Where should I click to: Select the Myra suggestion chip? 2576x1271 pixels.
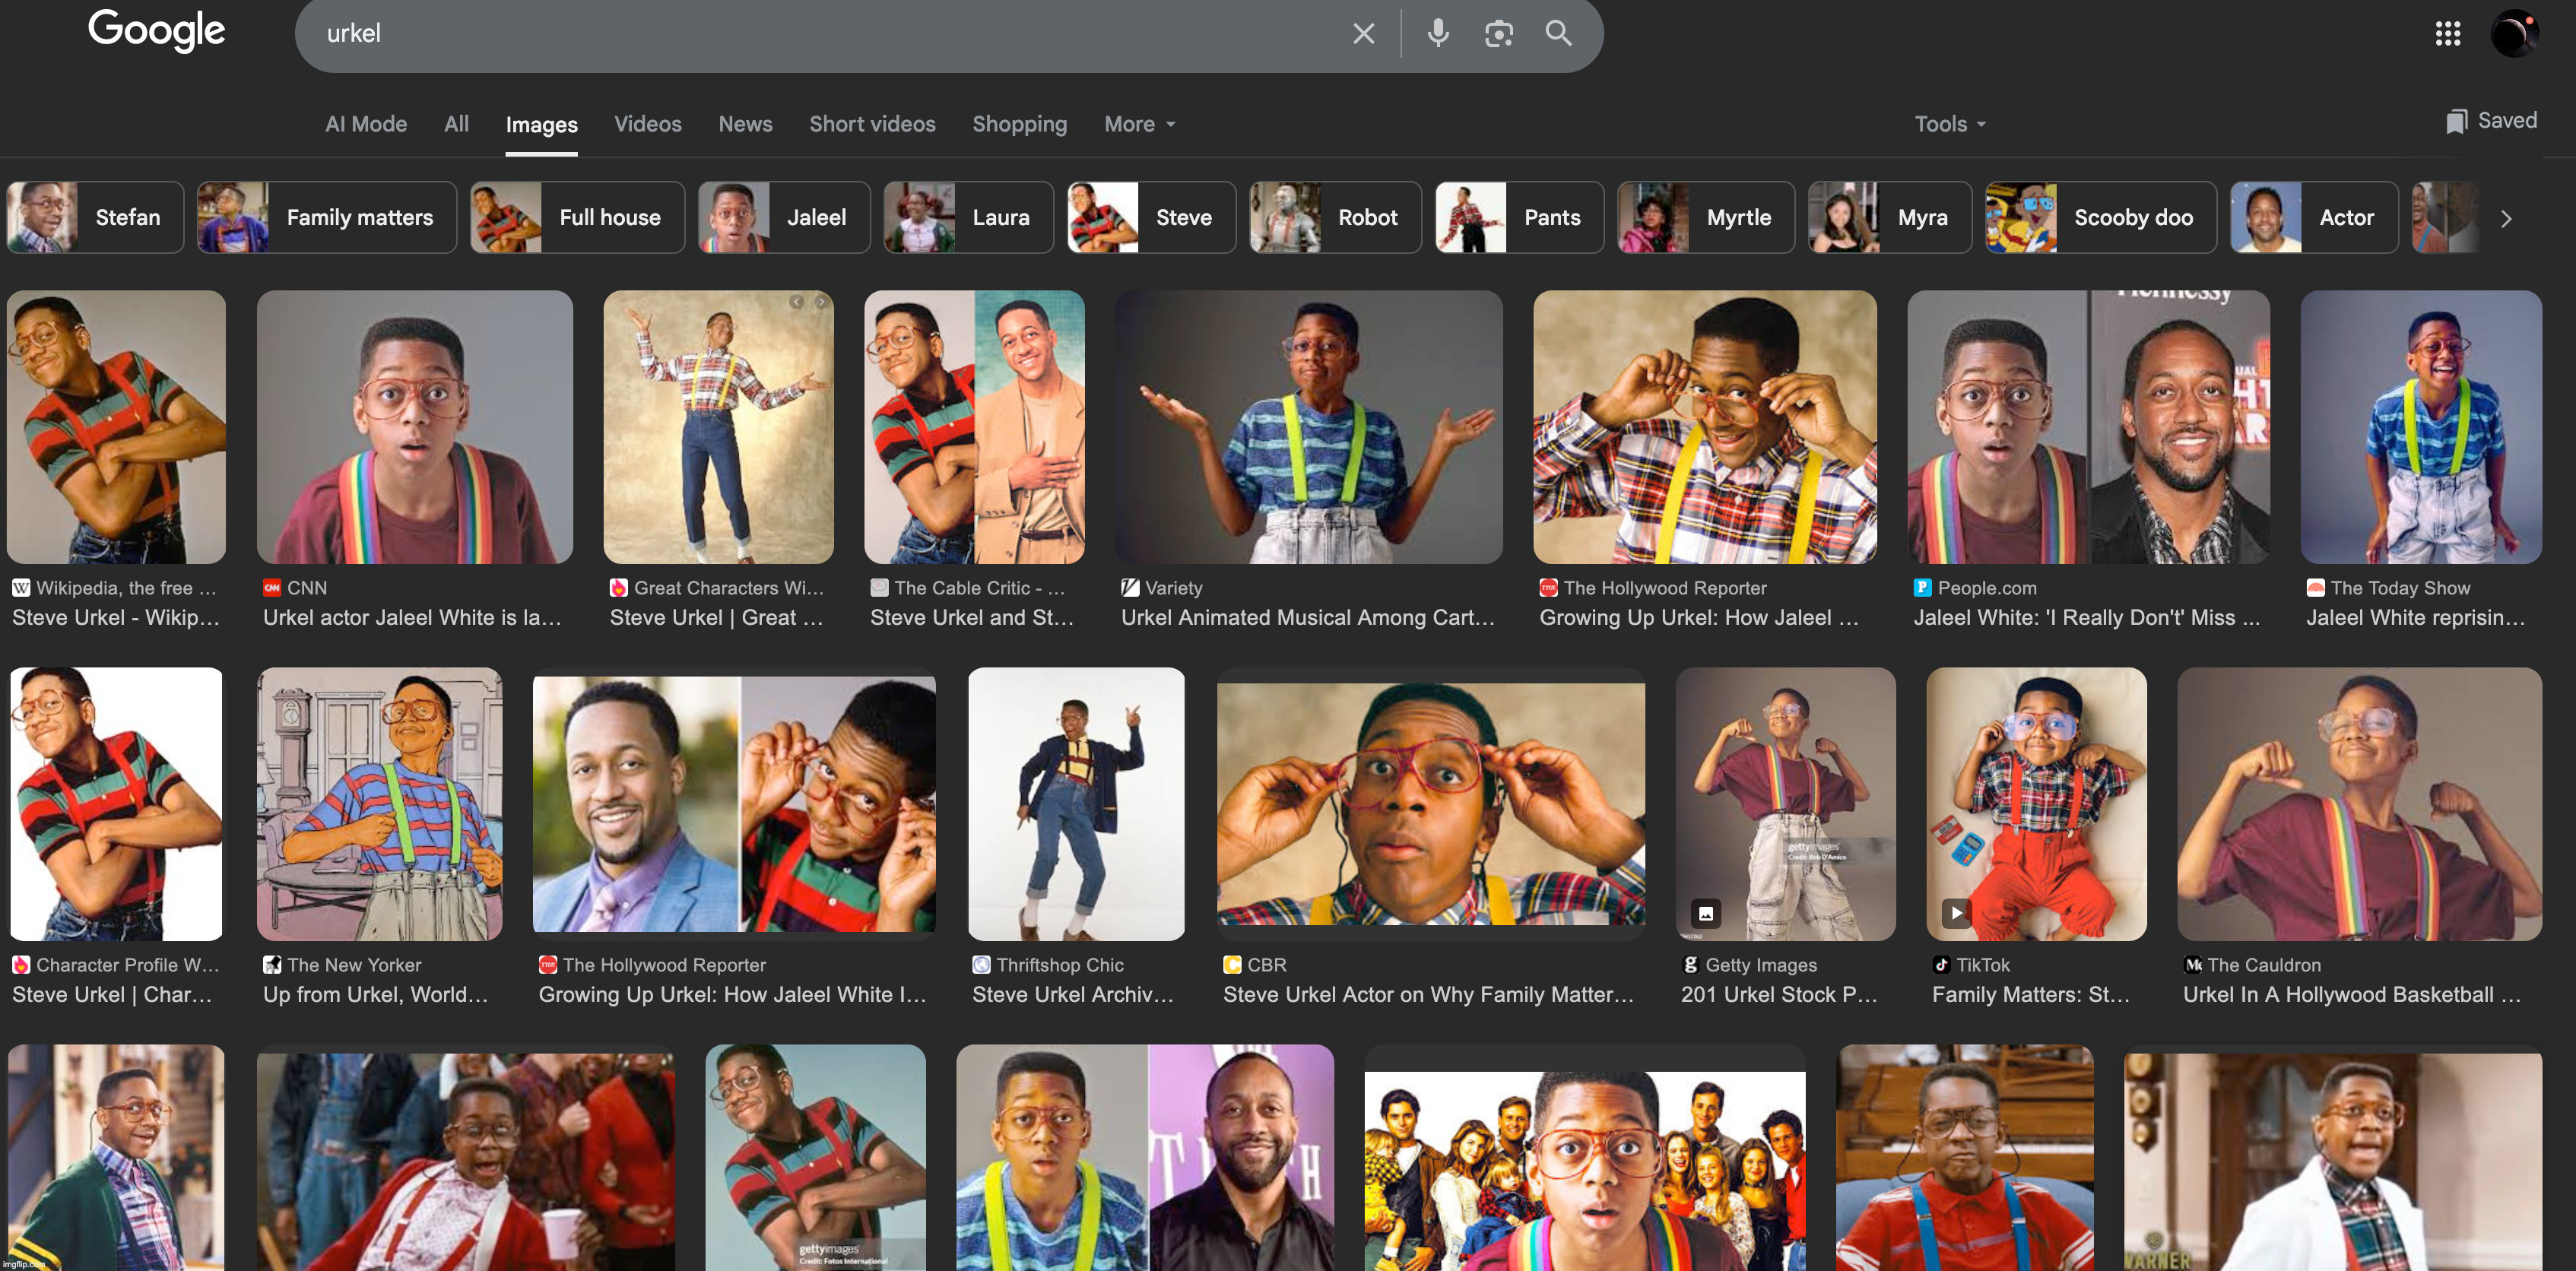point(1889,217)
